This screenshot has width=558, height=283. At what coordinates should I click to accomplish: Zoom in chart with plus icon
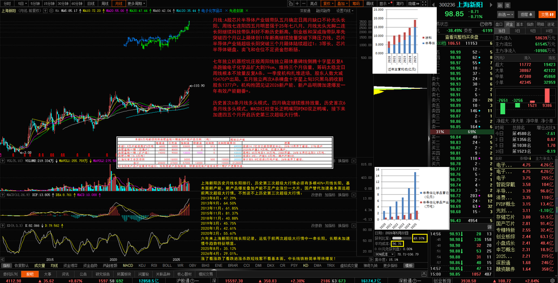(297, 3)
